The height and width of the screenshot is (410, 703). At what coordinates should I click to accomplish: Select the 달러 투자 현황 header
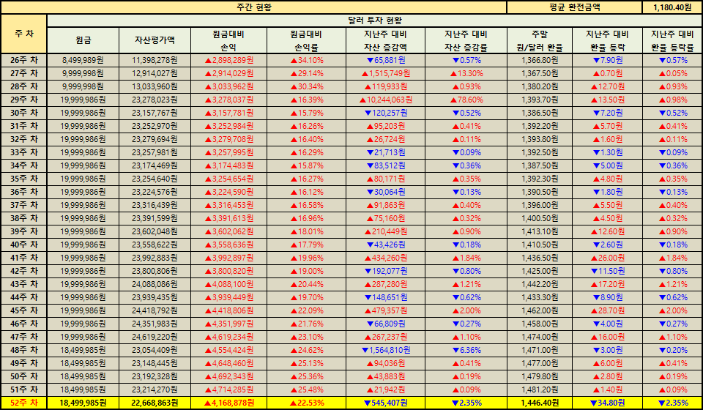(374, 20)
